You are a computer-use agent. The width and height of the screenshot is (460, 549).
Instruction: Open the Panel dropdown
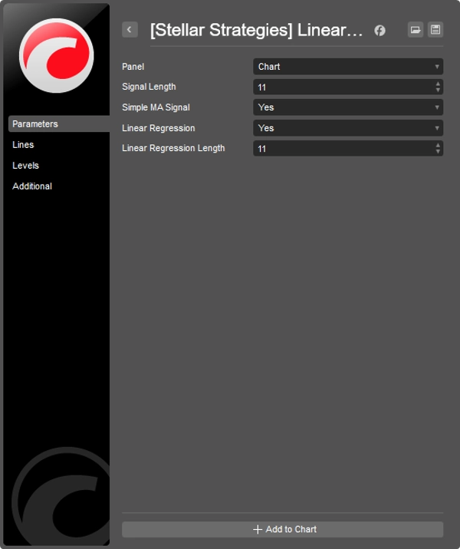[347, 67]
